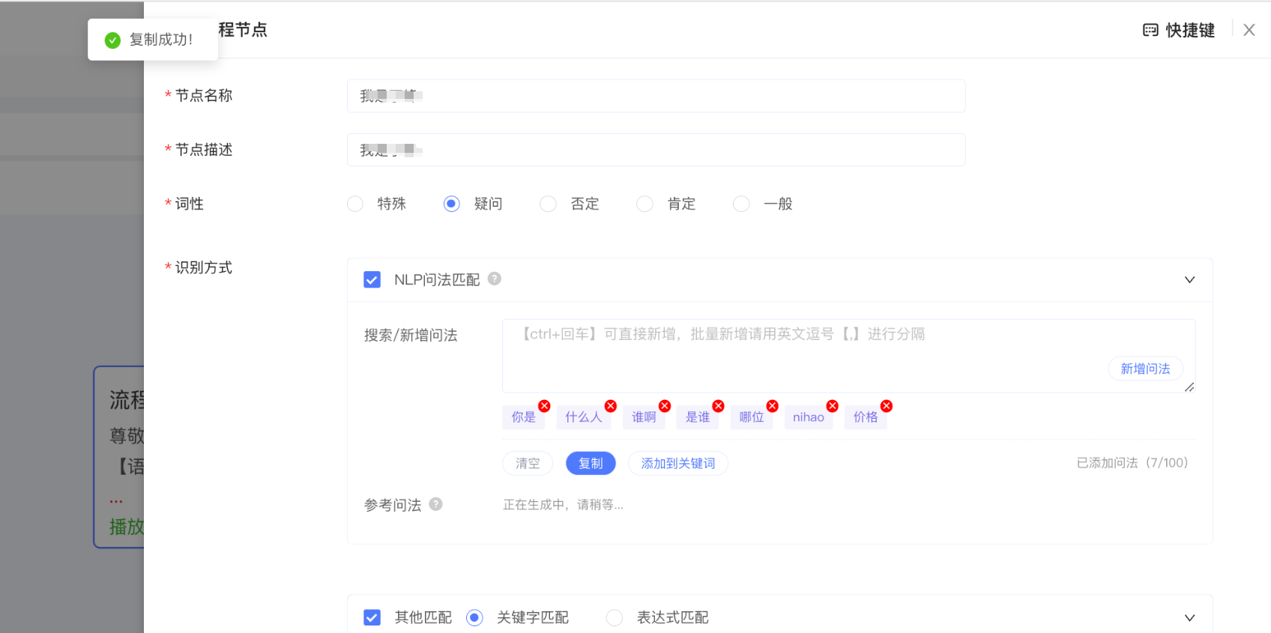This screenshot has width=1271, height=633.
Task: Collapse the 其他匹配 section chevron
Action: coord(1189,617)
